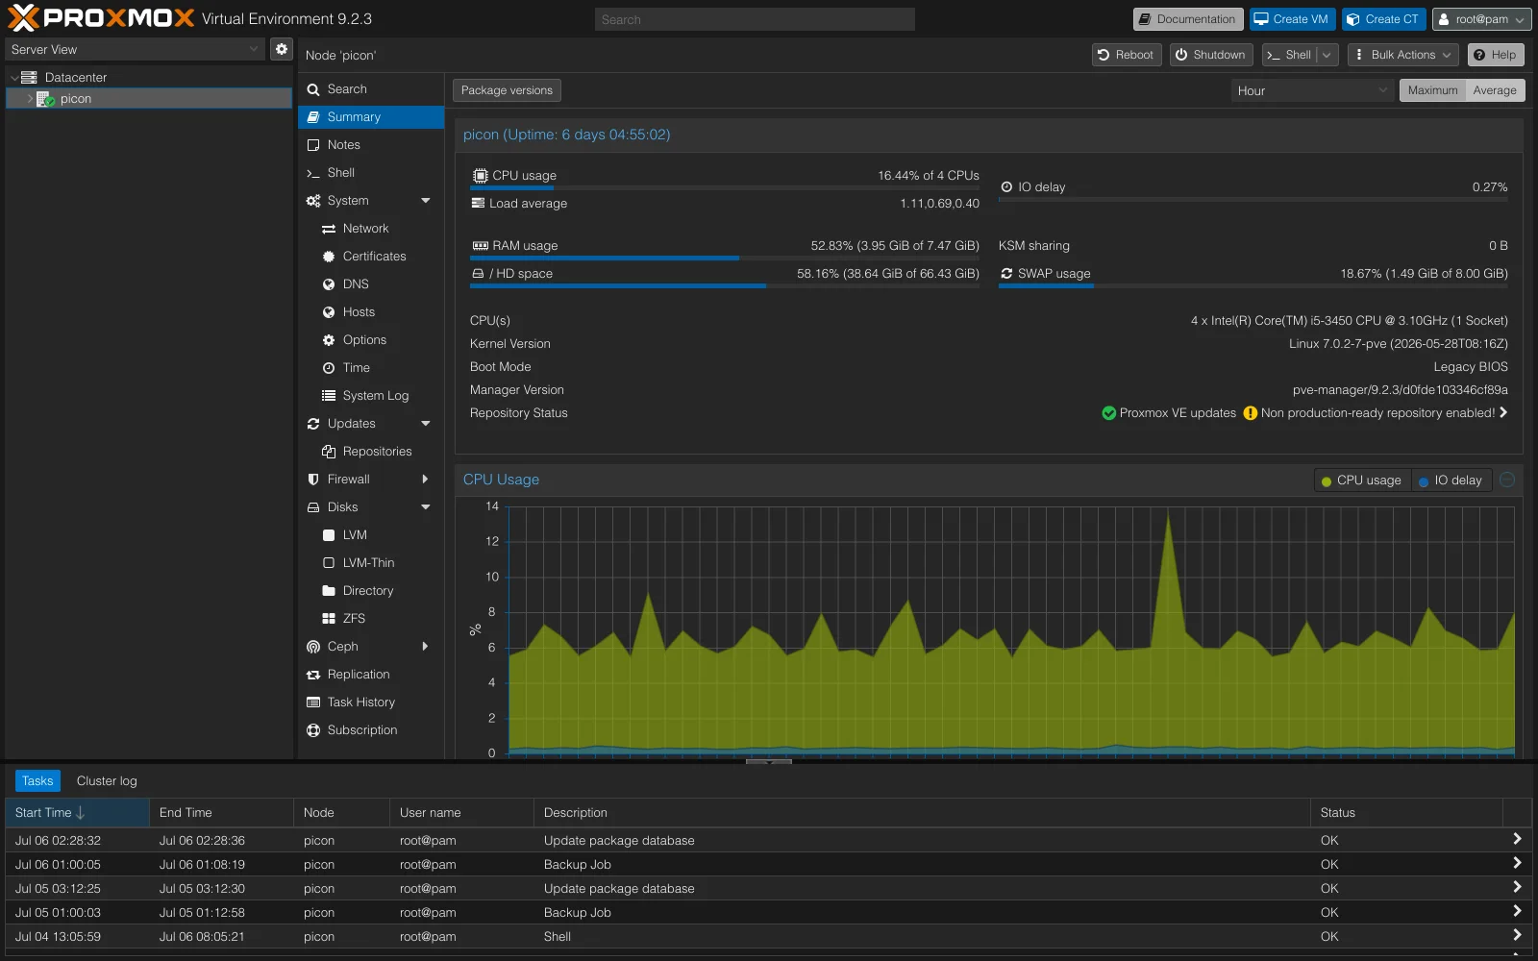The height and width of the screenshot is (961, 1538).
Task: Switch to the Tasks tab
Action: [x=37, y=781]
